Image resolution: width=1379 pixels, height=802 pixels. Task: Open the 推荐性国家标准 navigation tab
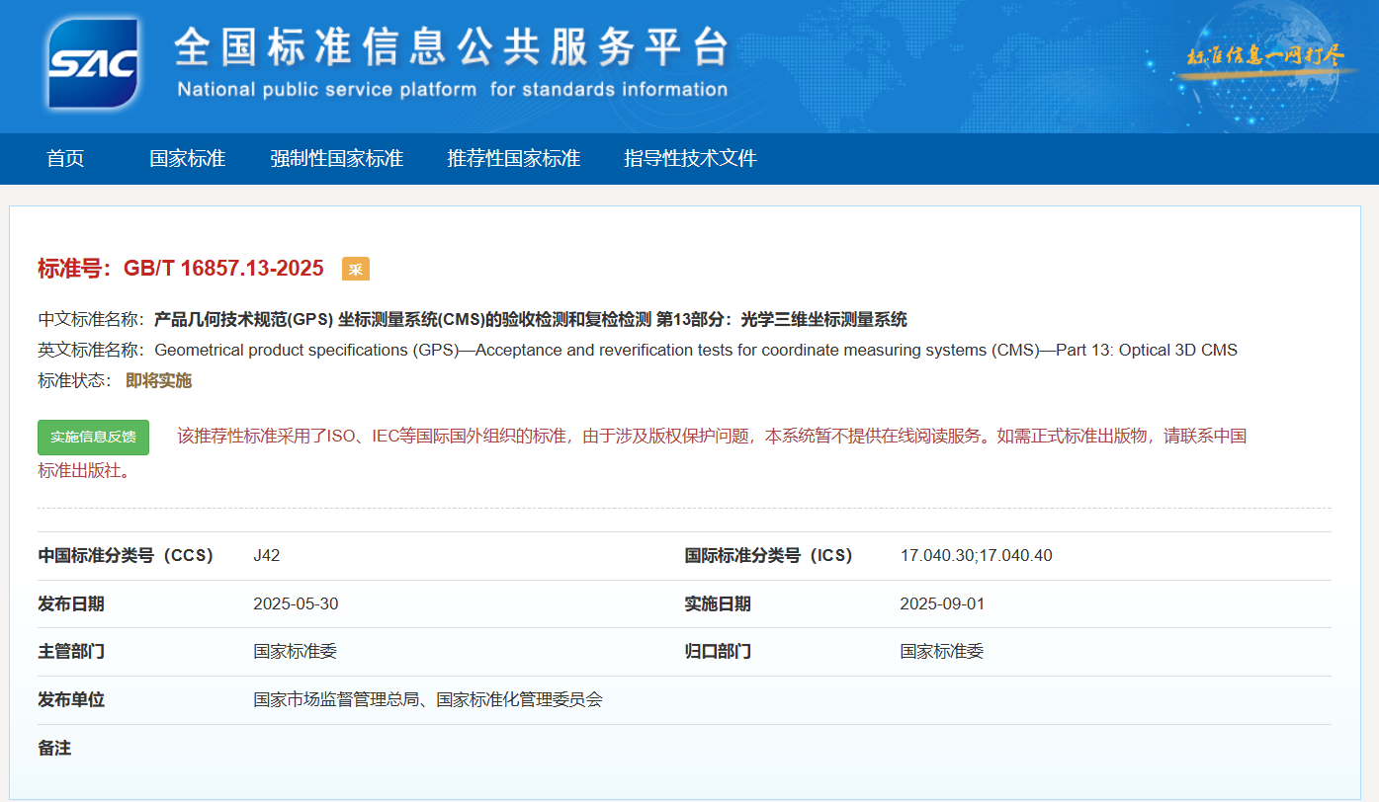513,158
